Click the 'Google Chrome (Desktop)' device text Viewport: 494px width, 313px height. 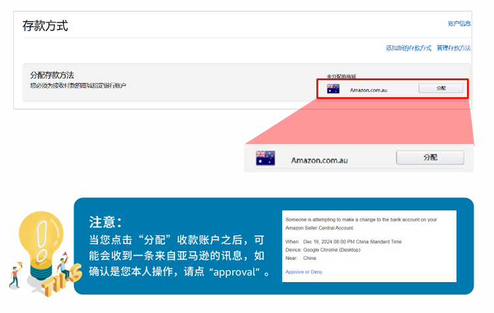(332, 250)
